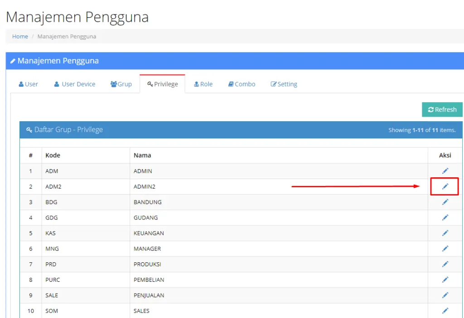The height and width of the screenshot is (318, 464).
Task: Switch to the User tab
Action: point(29,84)
